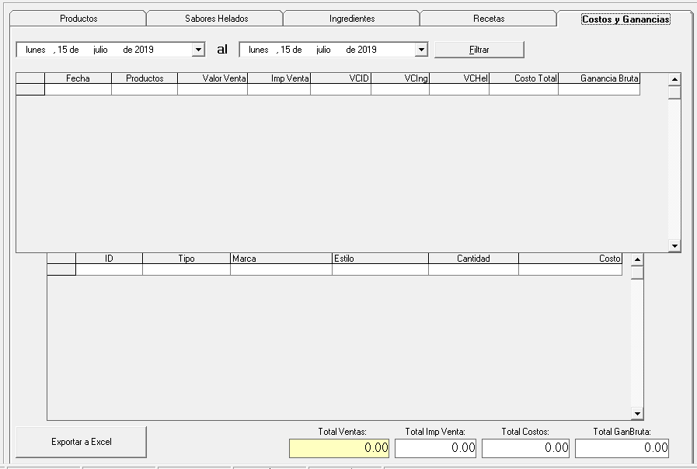The image size is (697, 469).
Task: Click the Exportar a Excel button
Action: (x=81, y=442)
